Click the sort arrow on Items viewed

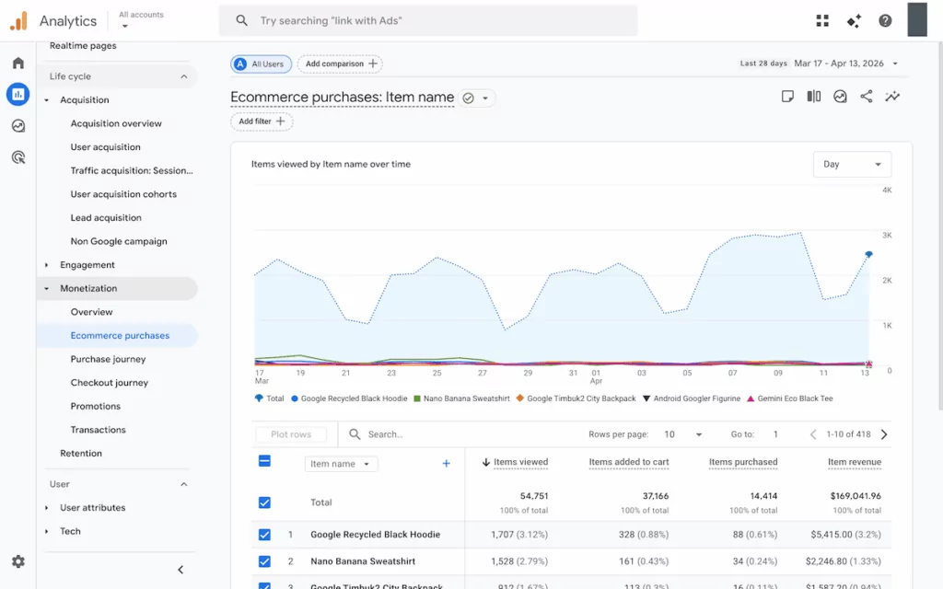(486, 462)
